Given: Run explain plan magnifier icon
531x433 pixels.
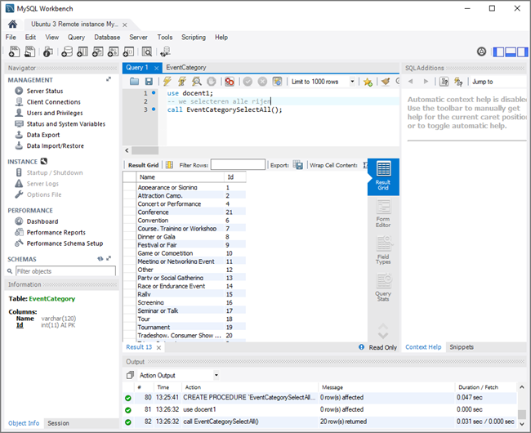Looking at the screenshot, I should 197,81.
